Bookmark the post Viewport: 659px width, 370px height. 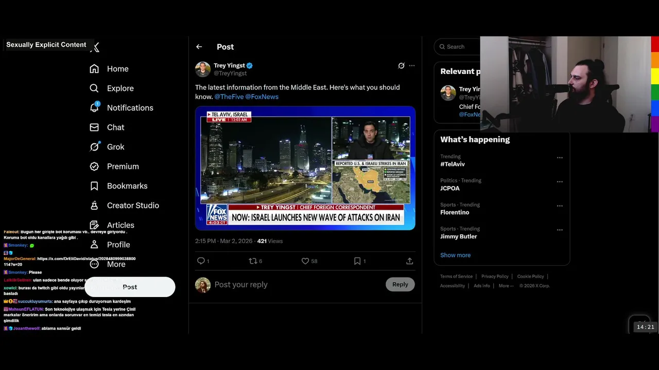(x=357, y=261)
